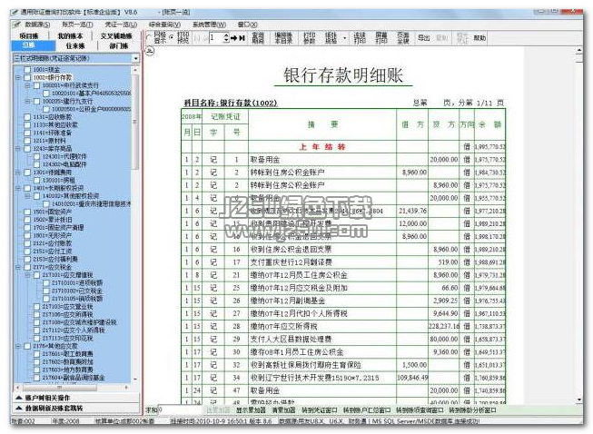
Task: Select the 2171113=应交印花税 tree item
Action: click(x=67, y=339)
